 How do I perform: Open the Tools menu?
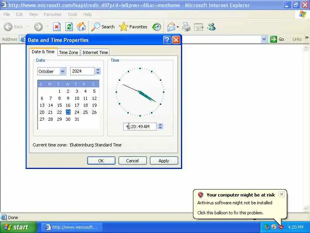click(72, 14)
